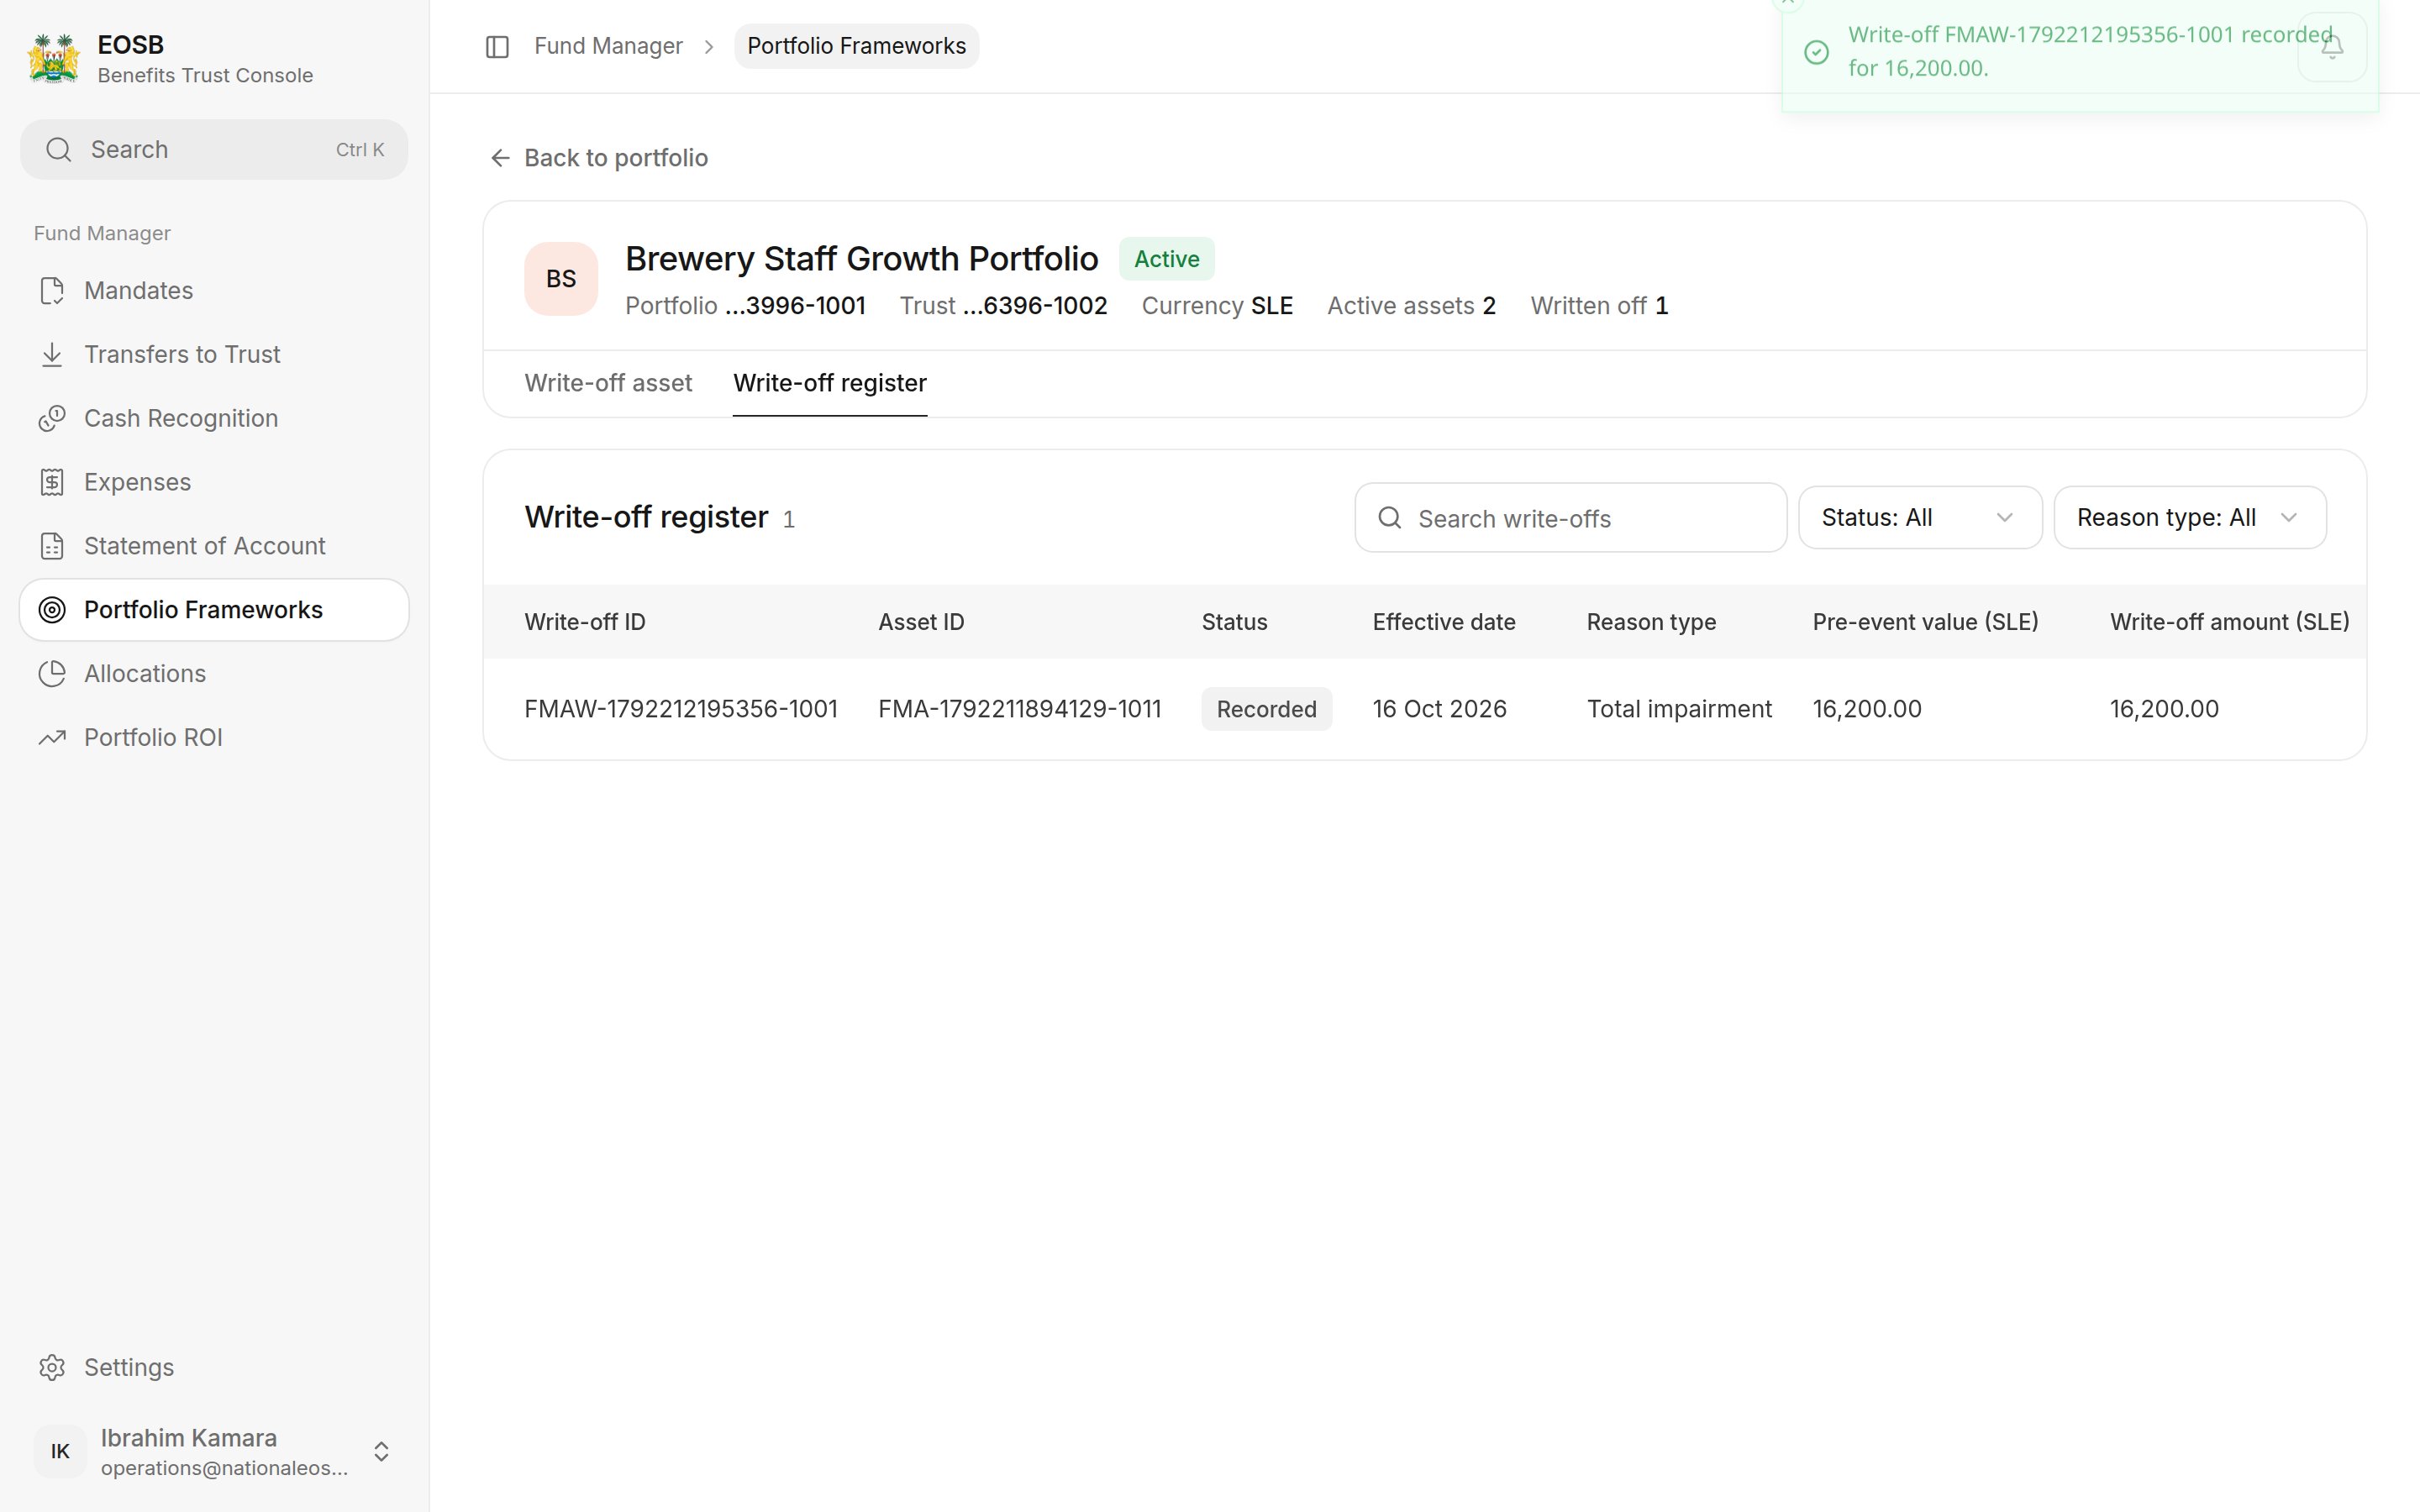This screenshot has height=1512, width=2420.
Task: Click the Portfolio Frameworks breadcrumb chip
Action: [856, 46]
